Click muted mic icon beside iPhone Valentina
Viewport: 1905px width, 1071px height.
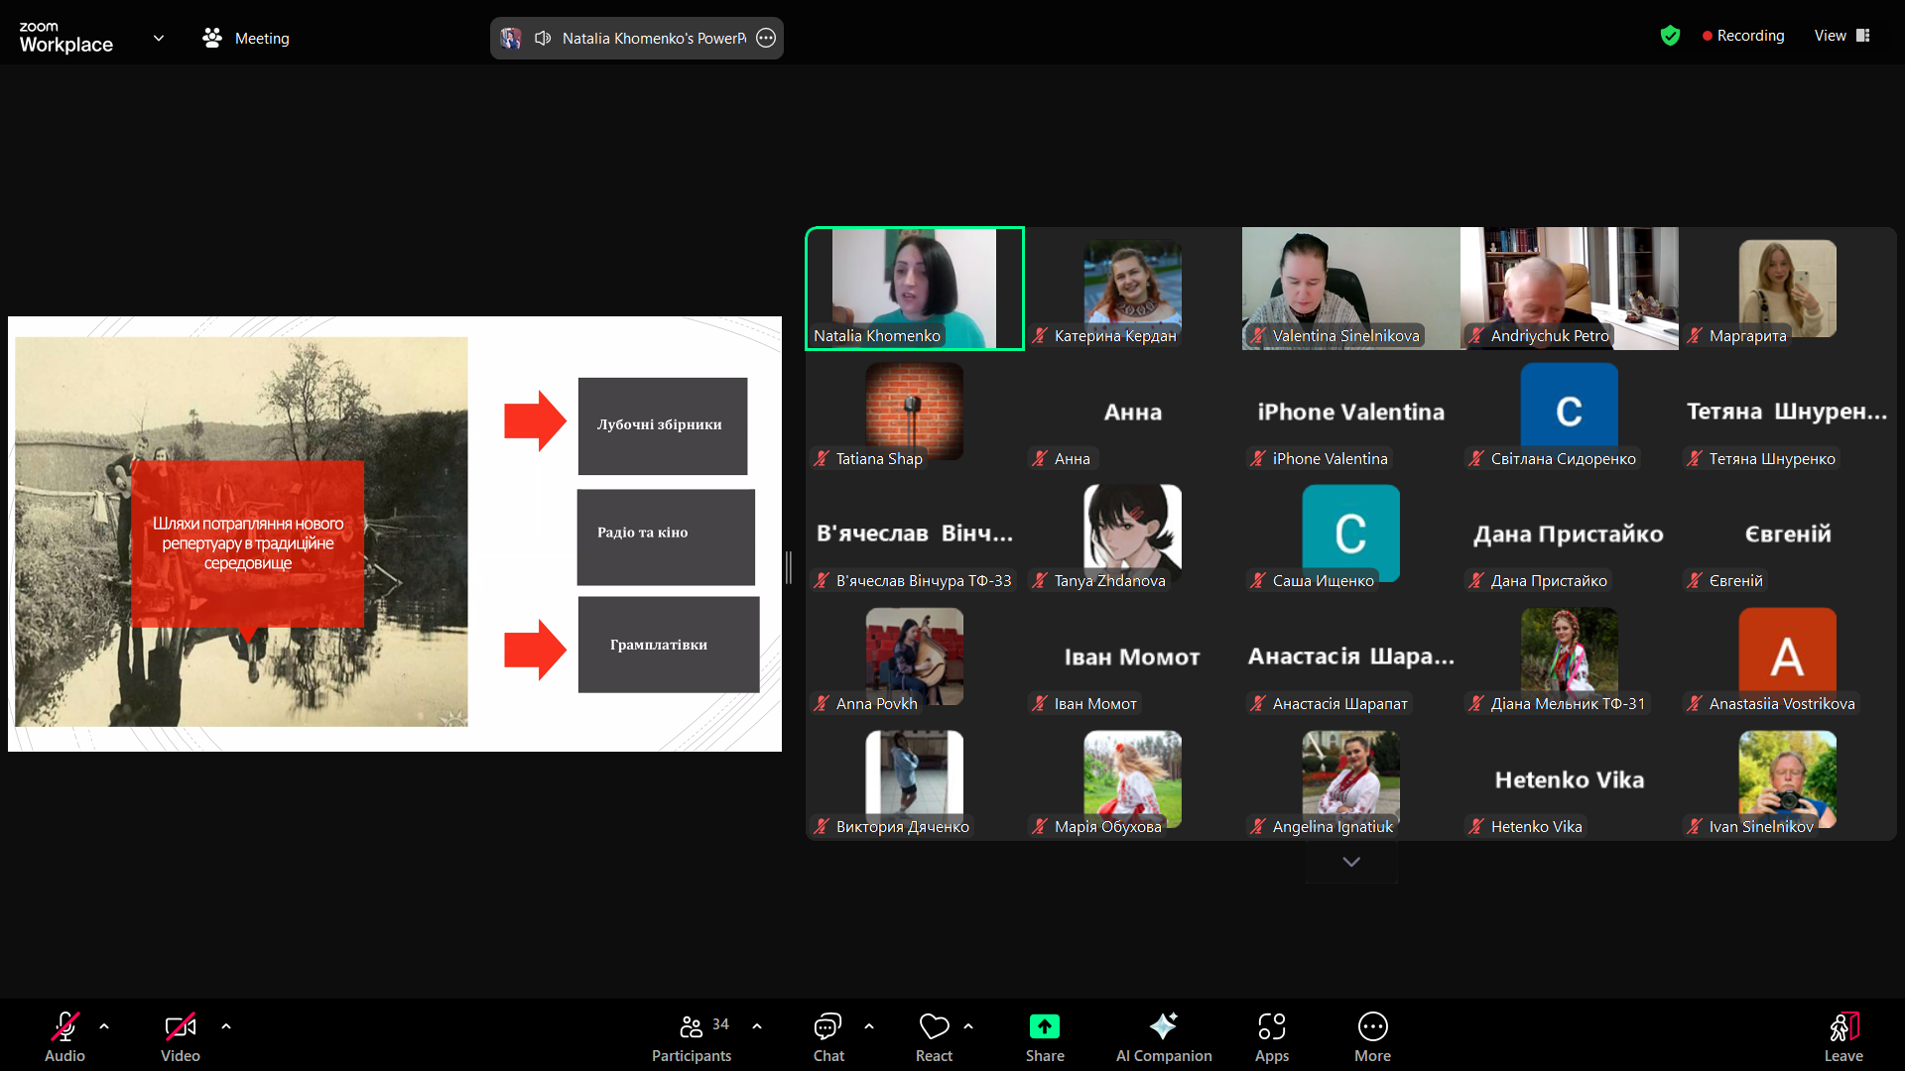coord(1258,458)
